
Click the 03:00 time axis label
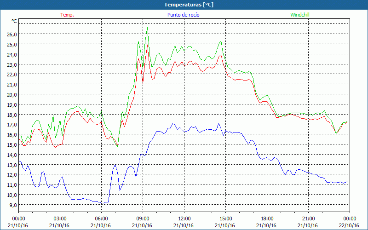[x=60, y=218]
